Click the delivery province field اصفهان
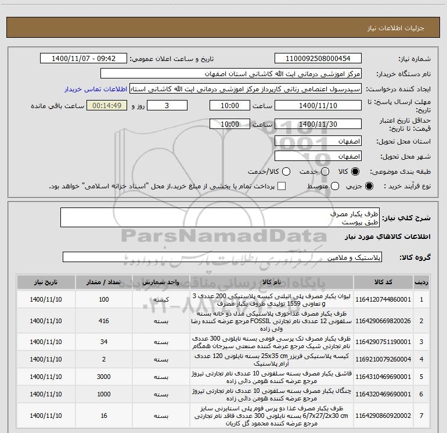Viewport: 447px width, 433px height. point(318,141)
